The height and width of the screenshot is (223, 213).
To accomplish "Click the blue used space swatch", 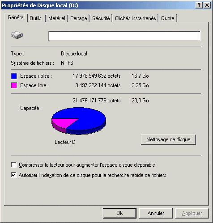I will click(14, 76).
